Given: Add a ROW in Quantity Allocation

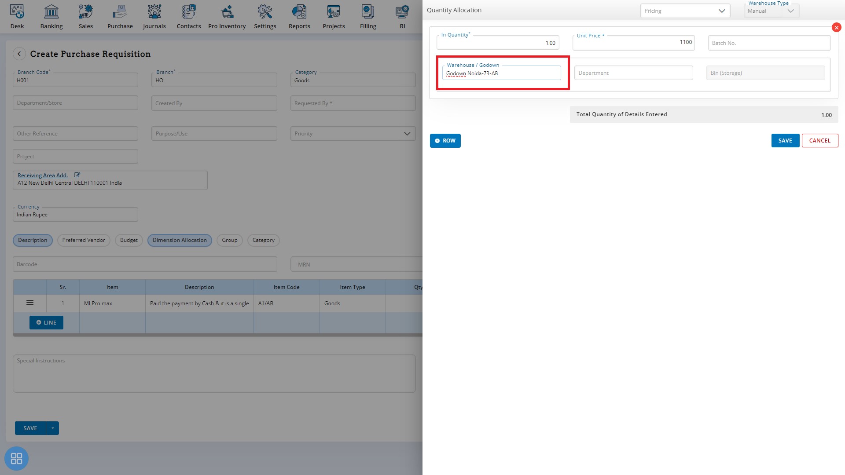Looking at the screenshot, I should [x=445, y=141].
